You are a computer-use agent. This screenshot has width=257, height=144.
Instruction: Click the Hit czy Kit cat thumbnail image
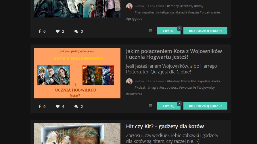(x=77, y=134)
